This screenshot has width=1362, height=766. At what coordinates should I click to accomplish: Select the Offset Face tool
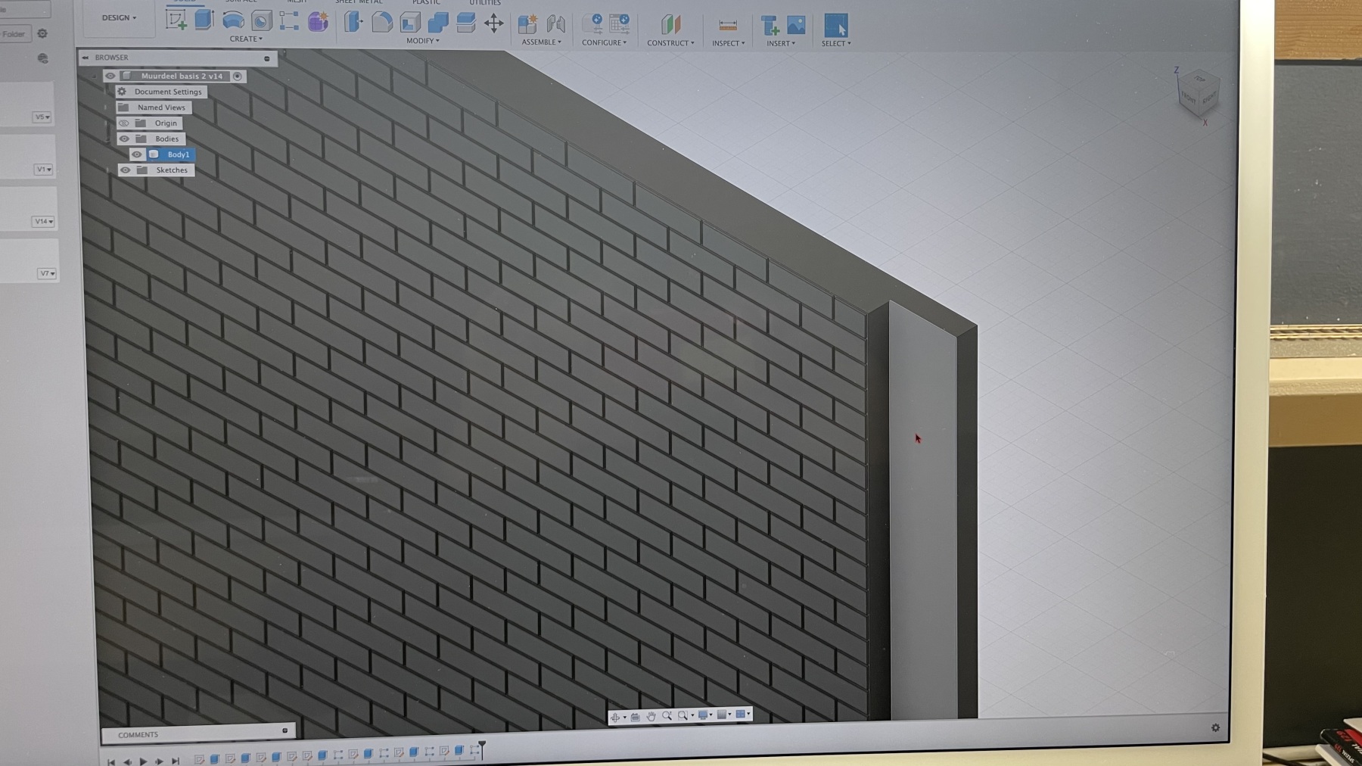pyautogui.click(x=466, y=23)
